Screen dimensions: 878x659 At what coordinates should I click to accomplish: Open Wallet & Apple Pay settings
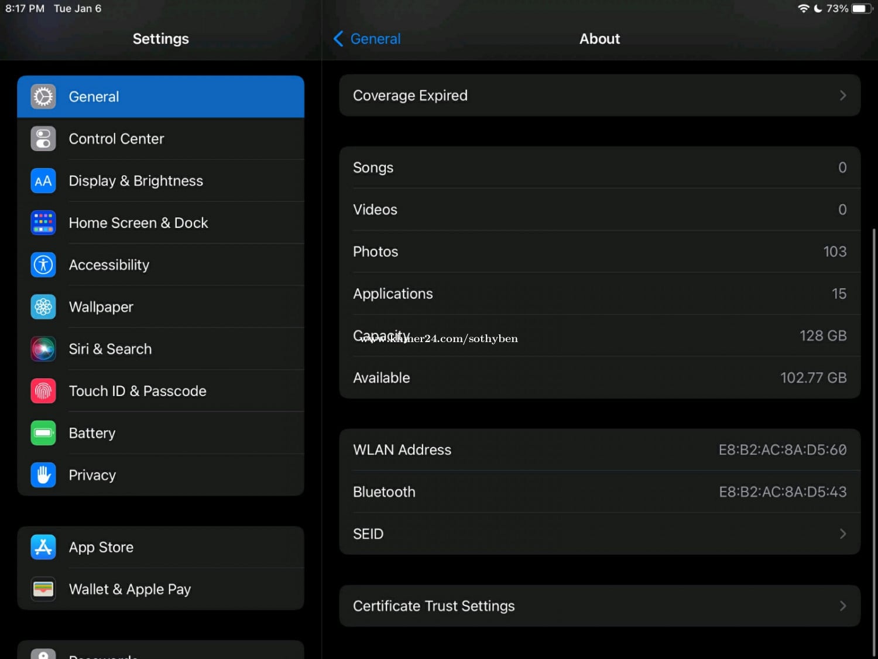click(130, 589)
